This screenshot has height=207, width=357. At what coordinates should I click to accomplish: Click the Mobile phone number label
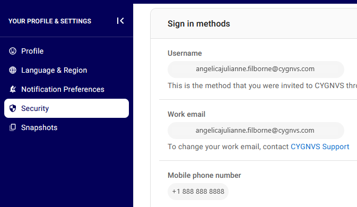tap(204, 175)
